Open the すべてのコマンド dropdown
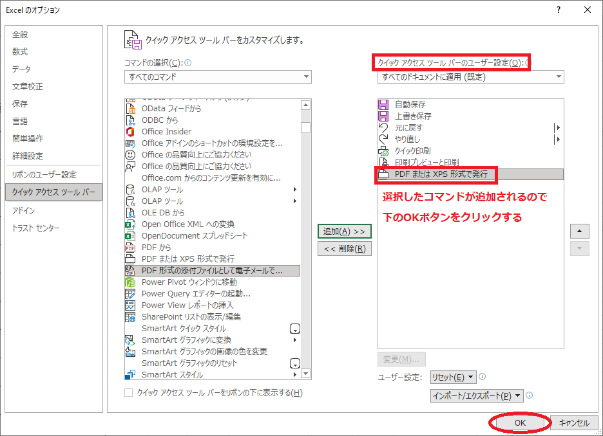603x436 pixels. 218,77
